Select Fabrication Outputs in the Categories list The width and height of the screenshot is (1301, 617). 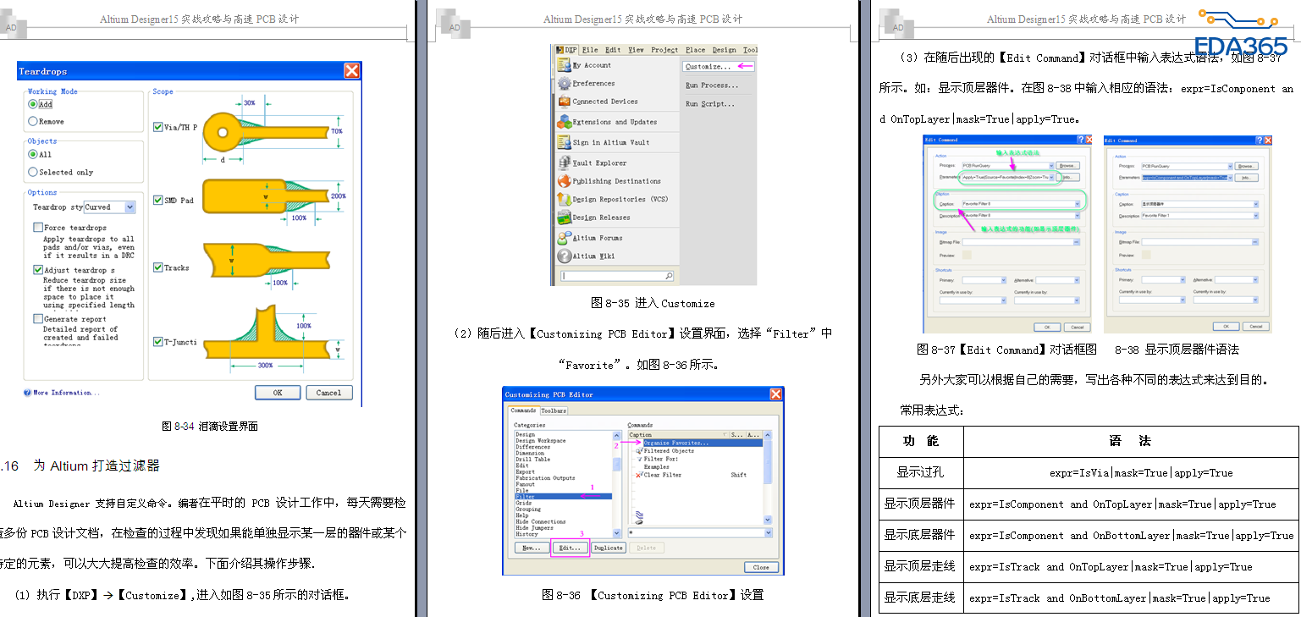click(545, 478)
